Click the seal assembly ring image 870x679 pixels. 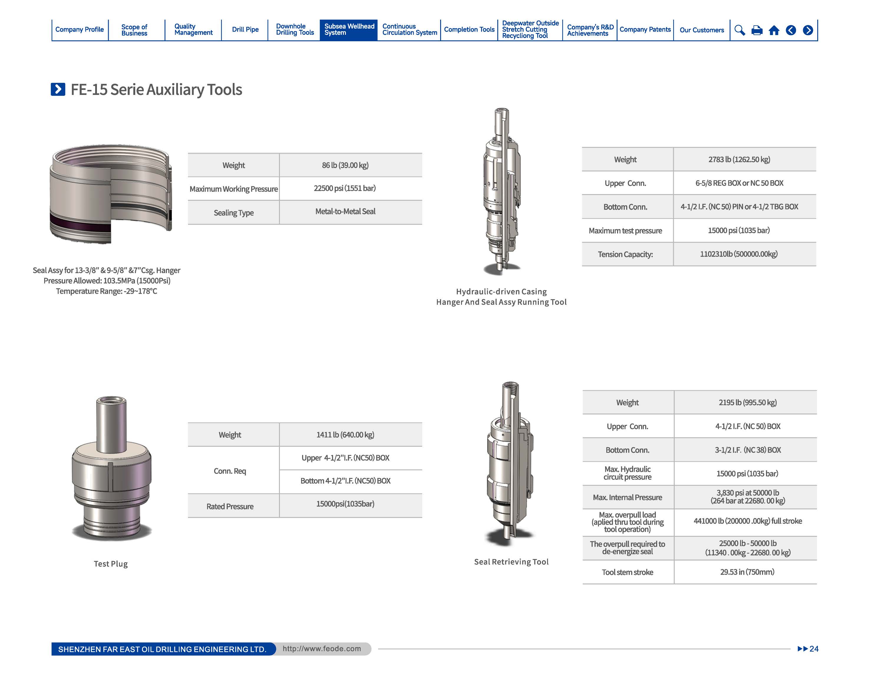[110, 194]
